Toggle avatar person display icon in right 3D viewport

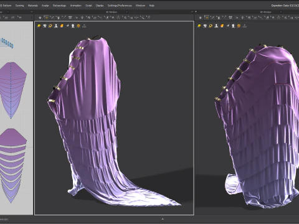pos(216,26)
